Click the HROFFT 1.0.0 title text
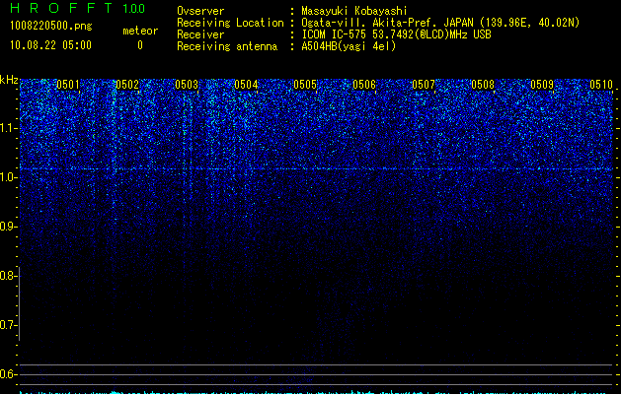 point(77,8)
